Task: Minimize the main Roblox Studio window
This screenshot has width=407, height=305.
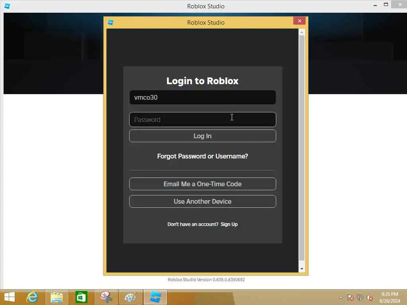Action: pos(375,5)
